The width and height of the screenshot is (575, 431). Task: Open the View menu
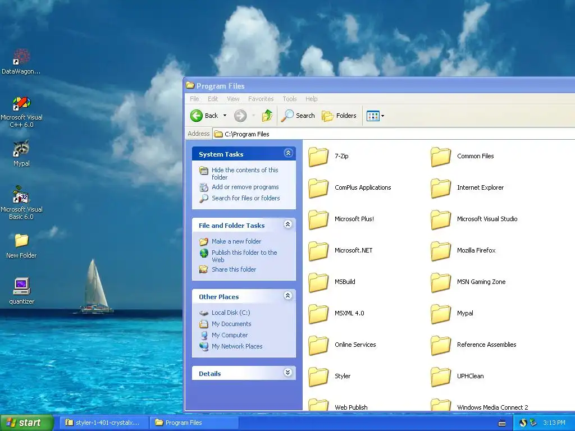(x=233, y=99)
